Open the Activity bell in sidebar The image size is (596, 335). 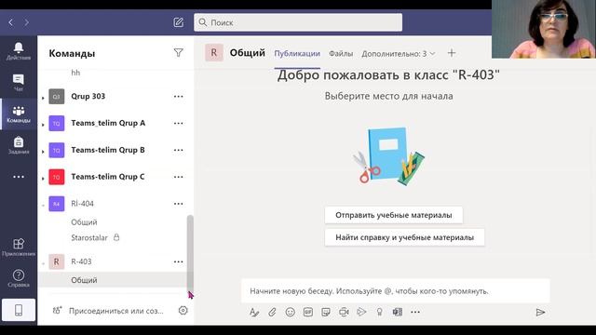point(19,51)
